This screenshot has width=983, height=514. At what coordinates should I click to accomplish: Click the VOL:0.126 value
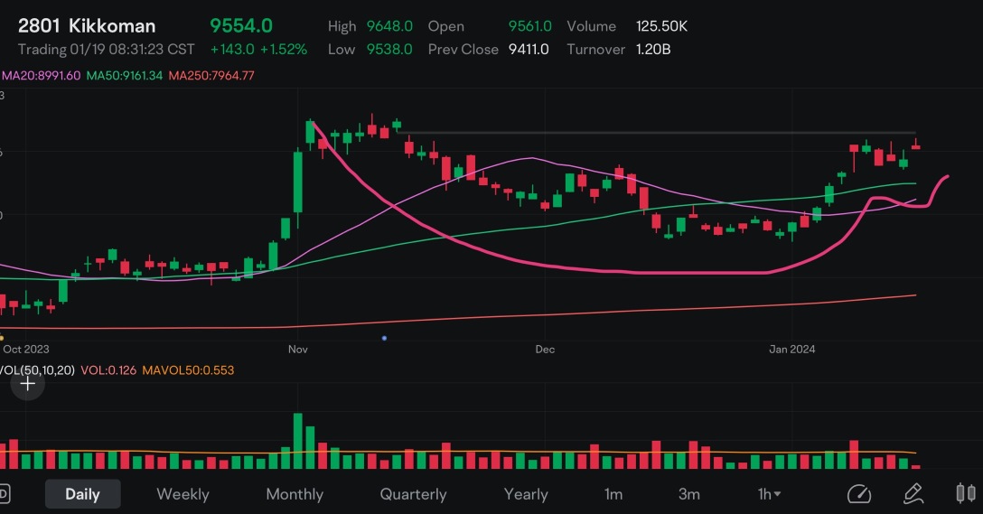point(108,369)
